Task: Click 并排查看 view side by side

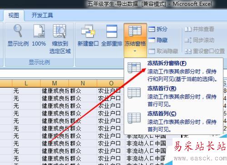Action: [199, 29]
